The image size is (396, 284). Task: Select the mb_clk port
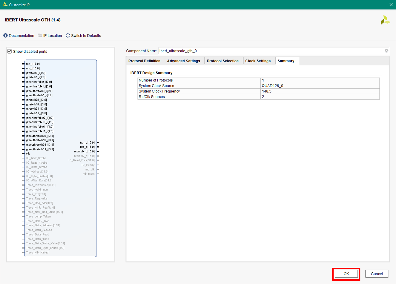[90, 169]
